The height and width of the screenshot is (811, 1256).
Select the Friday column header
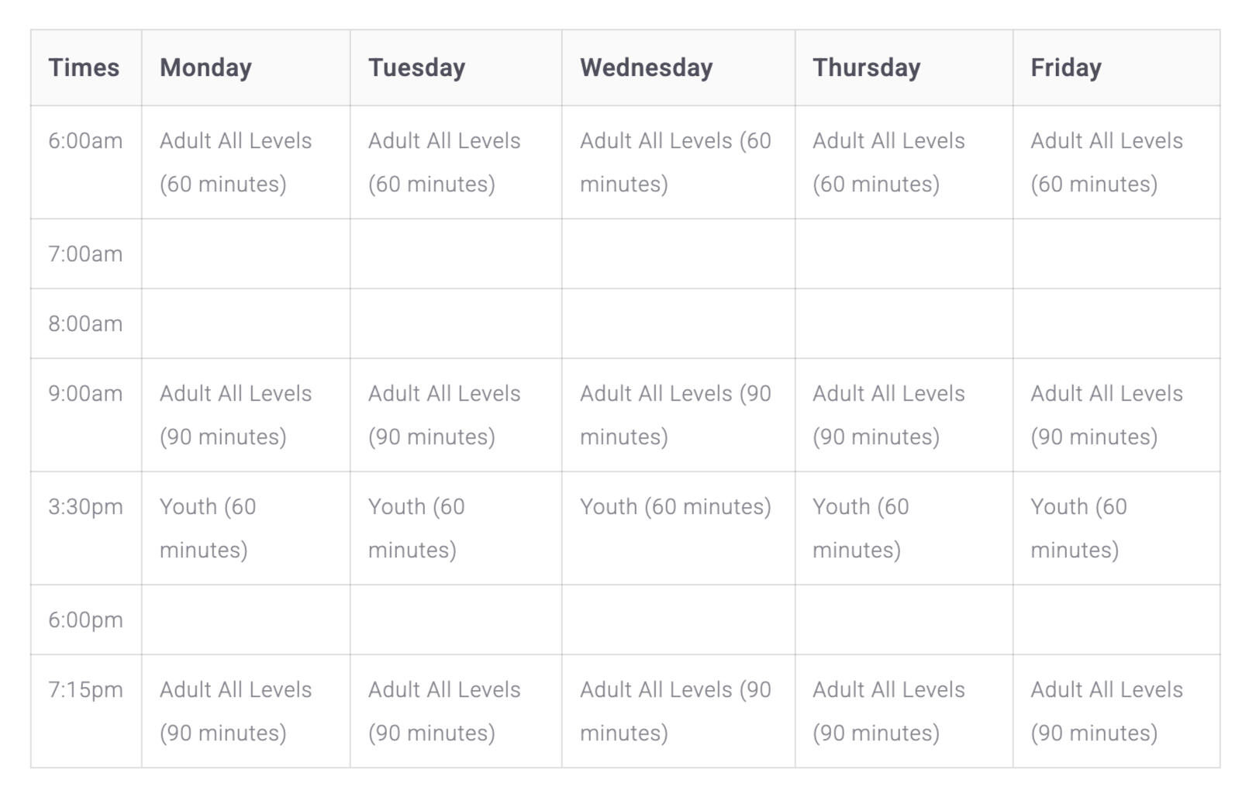coord(1065,67)
